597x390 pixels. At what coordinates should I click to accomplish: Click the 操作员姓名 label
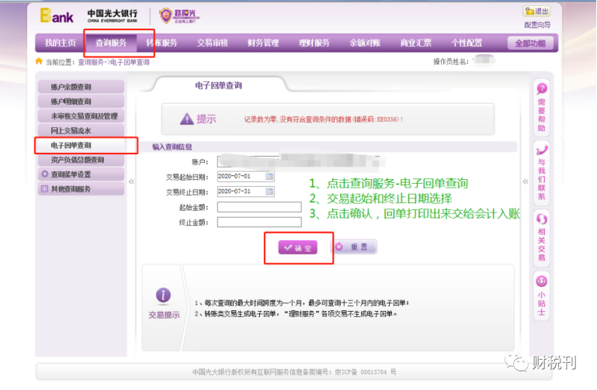(x=450, y=62)
